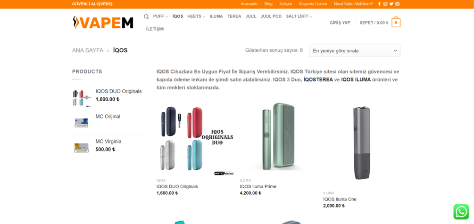Expand the HEETS menu dropdown

point(196,16)
